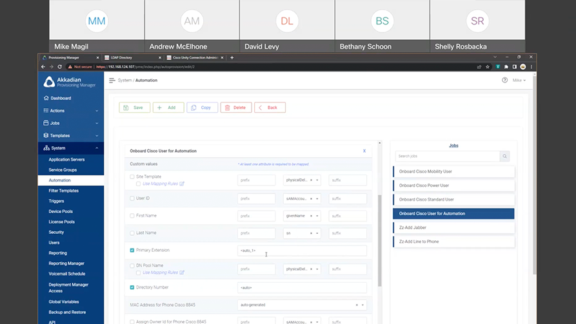Viewport: 576px width, 324px height.
Task: Click the browser forward arrow
Action: (52, 67)
